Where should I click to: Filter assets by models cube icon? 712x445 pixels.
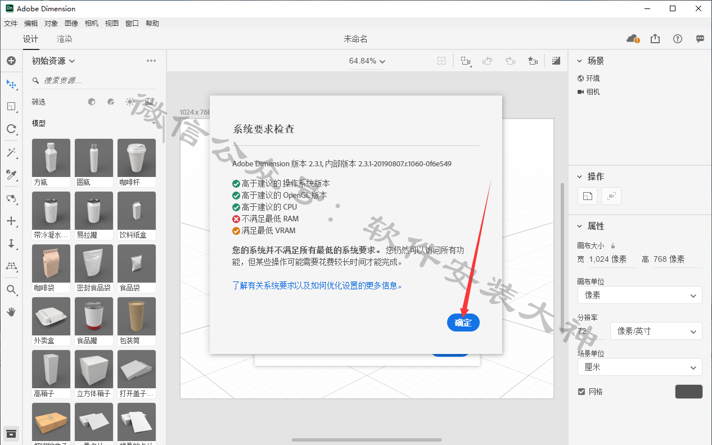pyautogui.click(x=92, y=102)
